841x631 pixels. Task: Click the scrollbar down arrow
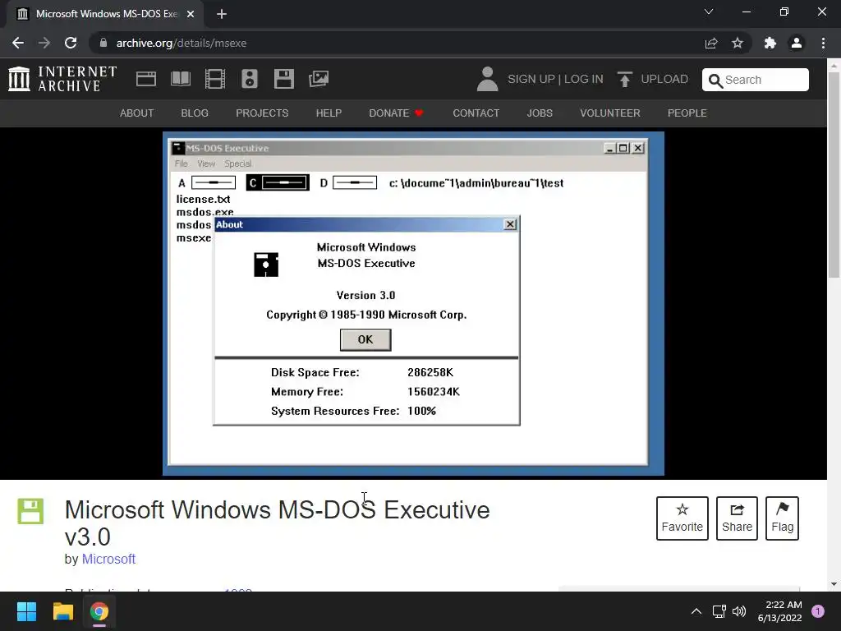834,584
